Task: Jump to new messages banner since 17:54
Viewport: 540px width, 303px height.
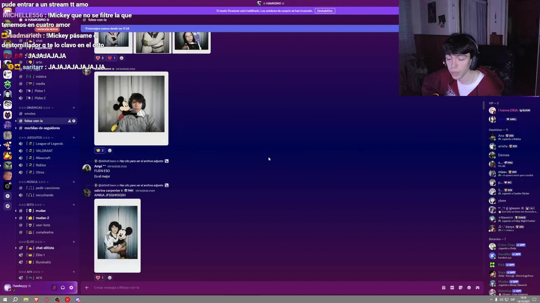Action: point(240,29)
